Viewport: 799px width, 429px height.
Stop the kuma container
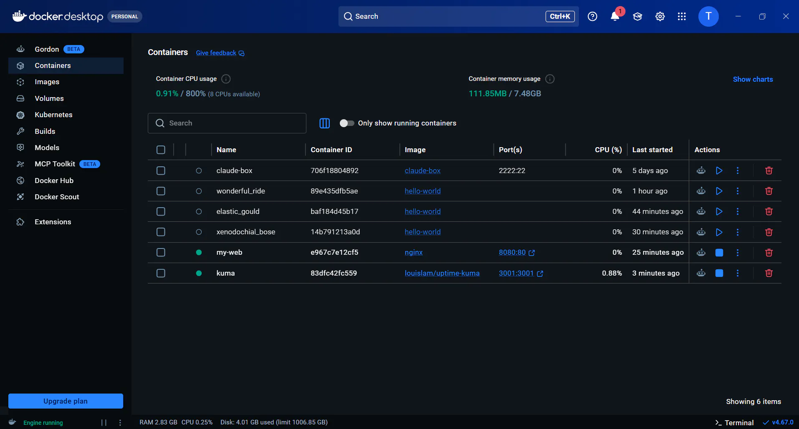coord(719,273)
